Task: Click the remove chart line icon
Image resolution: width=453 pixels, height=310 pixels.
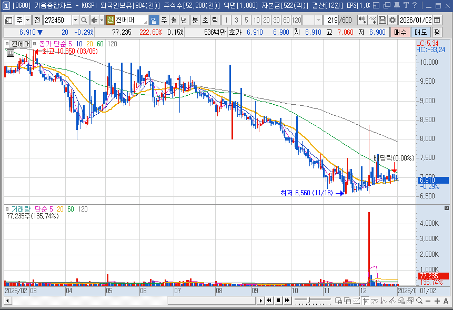Action: point(373,20)
